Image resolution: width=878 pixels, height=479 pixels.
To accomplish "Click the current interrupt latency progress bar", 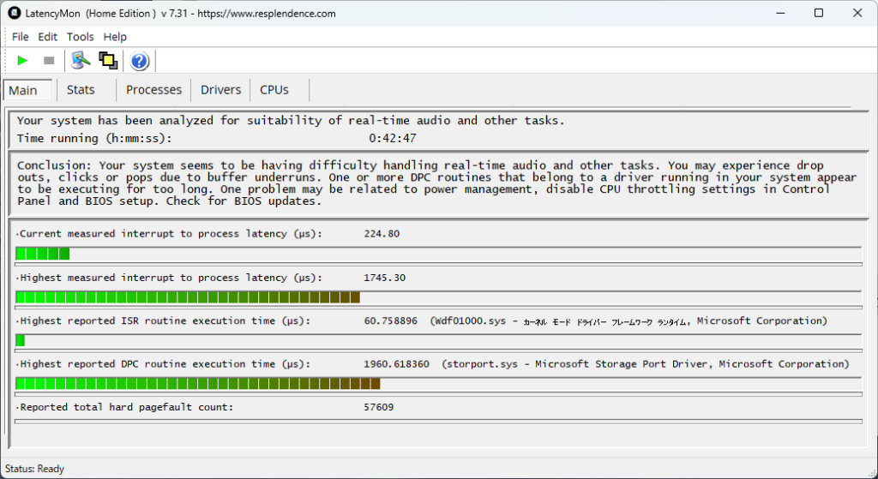I will 437,253.
